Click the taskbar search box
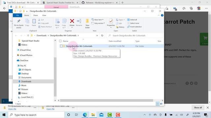The width and height of the screenshot is (211, 118). pos(36,115)
